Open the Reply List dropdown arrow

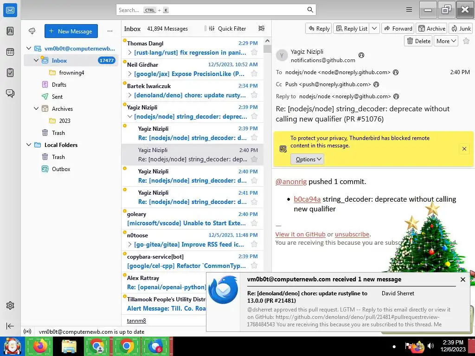(374, 28)
